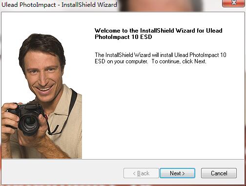Image resolution: width=246 pixels, height=186 pixels.
Task: Click the InstallShield Wizard description paragraph
Action: pyautogui.click(x=161, y=58)
